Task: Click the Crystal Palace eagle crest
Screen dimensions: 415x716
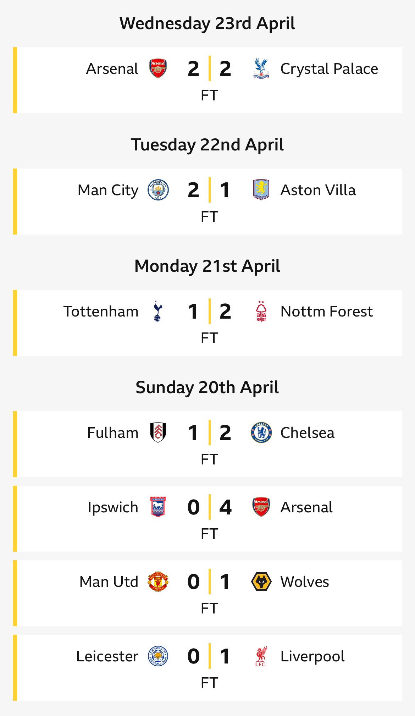Action: [261, 68]
